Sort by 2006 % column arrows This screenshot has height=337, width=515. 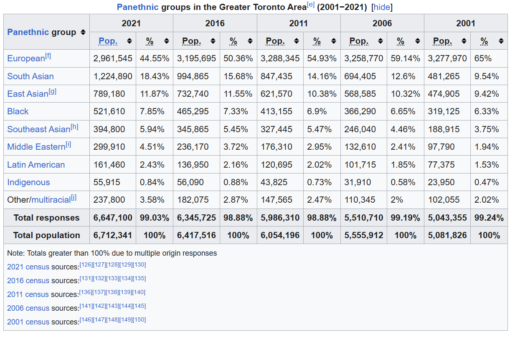coord(417,41)
